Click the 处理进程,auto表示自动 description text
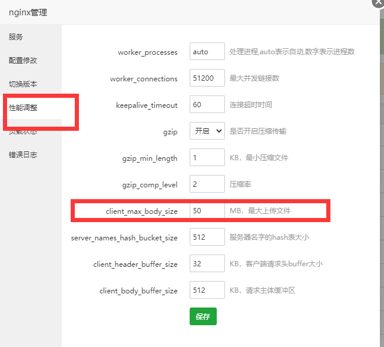This screenshot has height=347, width=384. click(x=292, y=51)
